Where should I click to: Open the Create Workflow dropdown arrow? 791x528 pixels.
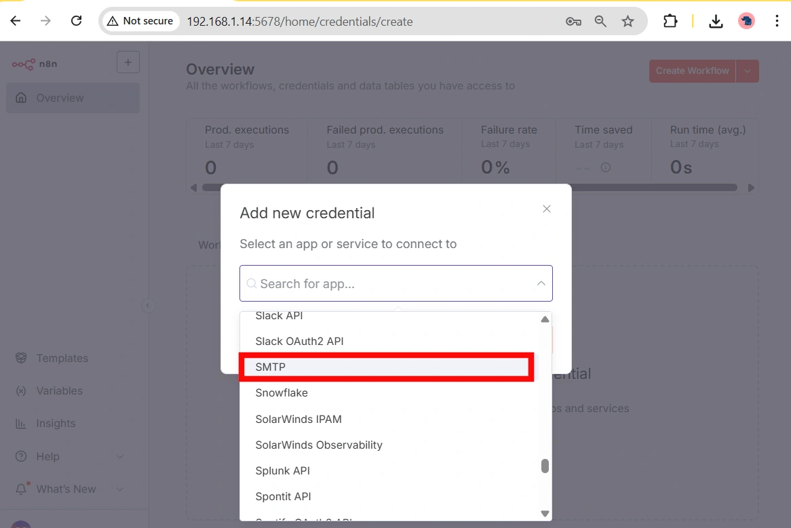pos(748,71)
